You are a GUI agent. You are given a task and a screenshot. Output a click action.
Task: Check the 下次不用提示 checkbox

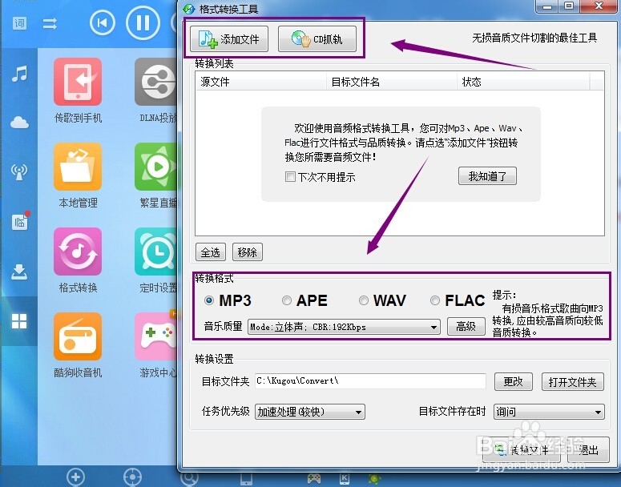[290, 176]
